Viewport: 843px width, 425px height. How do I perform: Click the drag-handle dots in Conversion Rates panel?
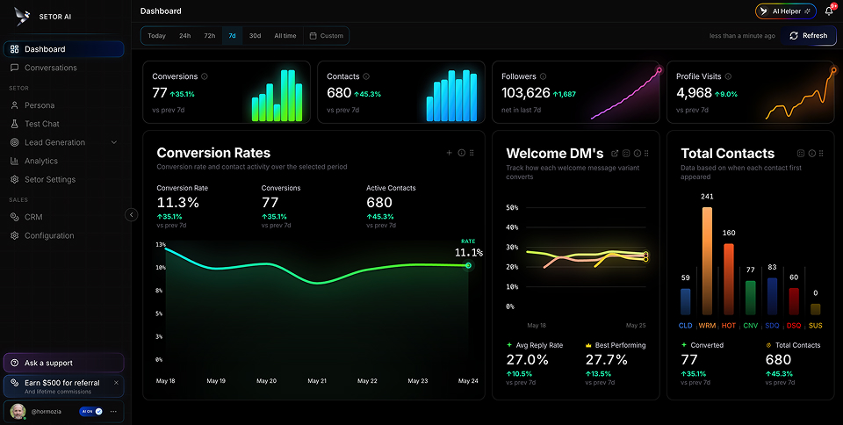tap(472, 153)
